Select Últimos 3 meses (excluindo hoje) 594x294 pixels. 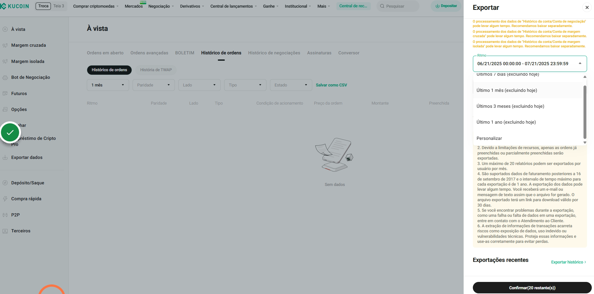pyautogui.click(x=528, y=106)
